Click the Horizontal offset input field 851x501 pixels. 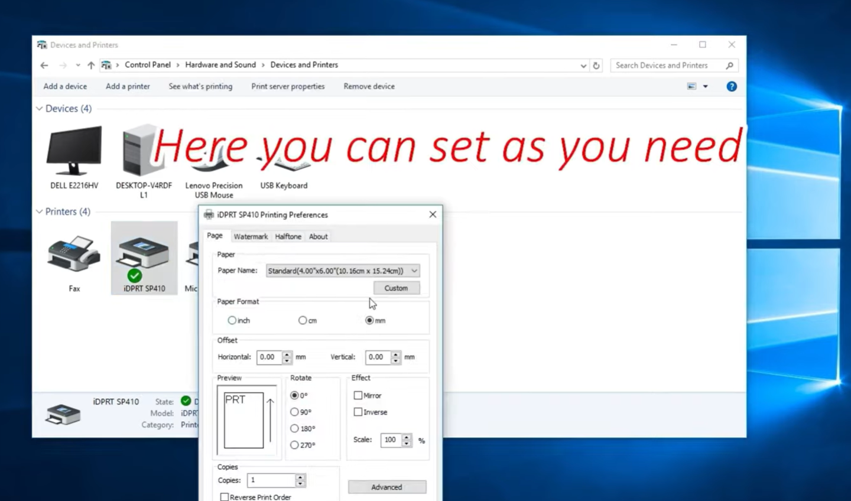coord(269,357)
